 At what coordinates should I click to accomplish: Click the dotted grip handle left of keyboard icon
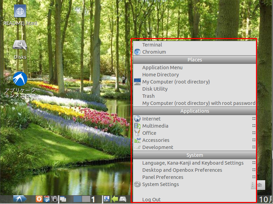253,185
